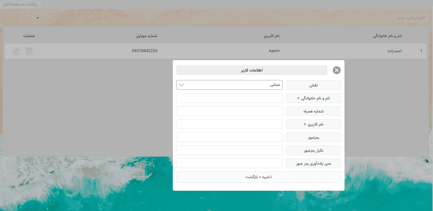The width and height of the screenshot is (433, 211).
Task: Click the افزودن کاربر جدید button
Action: click(411, 18)
